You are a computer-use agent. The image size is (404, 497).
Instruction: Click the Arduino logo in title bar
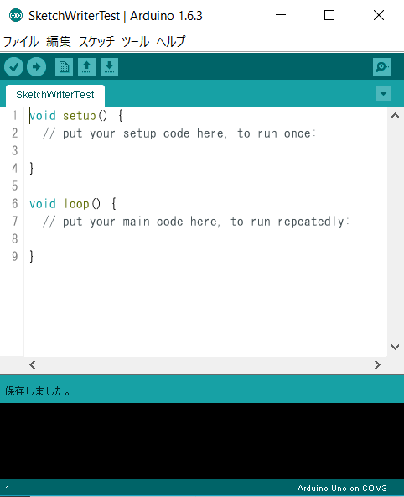coord(16,15)
